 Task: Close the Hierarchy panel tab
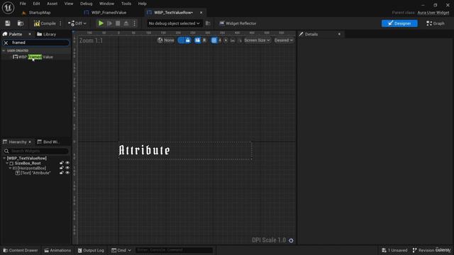point(30,142)
